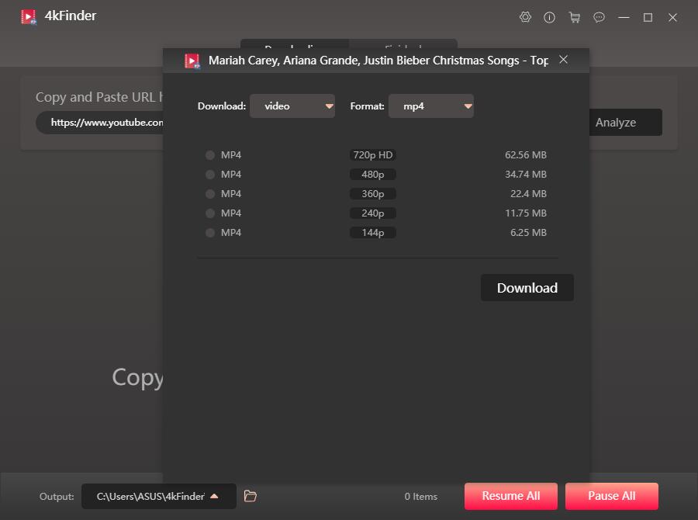The image size is (698, 520).
Task: Click the 6.25 MB file size
Action: click(528, 233)
